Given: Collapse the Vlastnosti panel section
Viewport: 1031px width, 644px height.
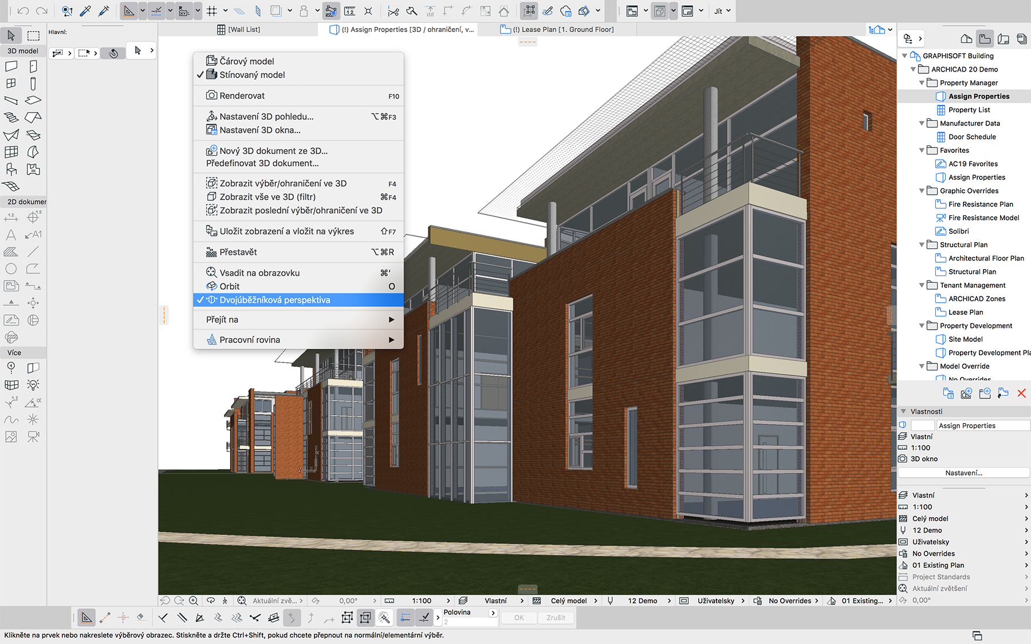Looking at the screenshot, I should 903,412.
